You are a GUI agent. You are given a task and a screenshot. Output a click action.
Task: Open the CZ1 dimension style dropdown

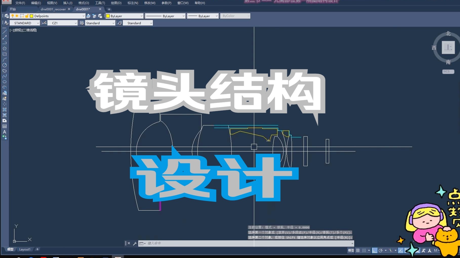(x=76, y=23)
